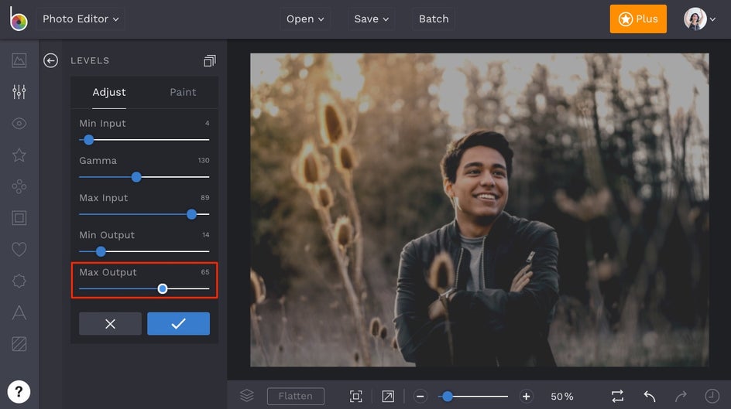
Task: Switch to the Paint tab
Action: (x=183, y=92)
